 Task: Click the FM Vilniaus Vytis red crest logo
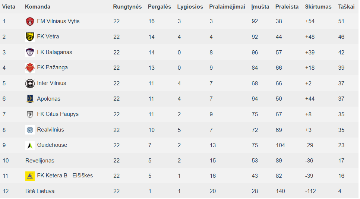[30, 21]
